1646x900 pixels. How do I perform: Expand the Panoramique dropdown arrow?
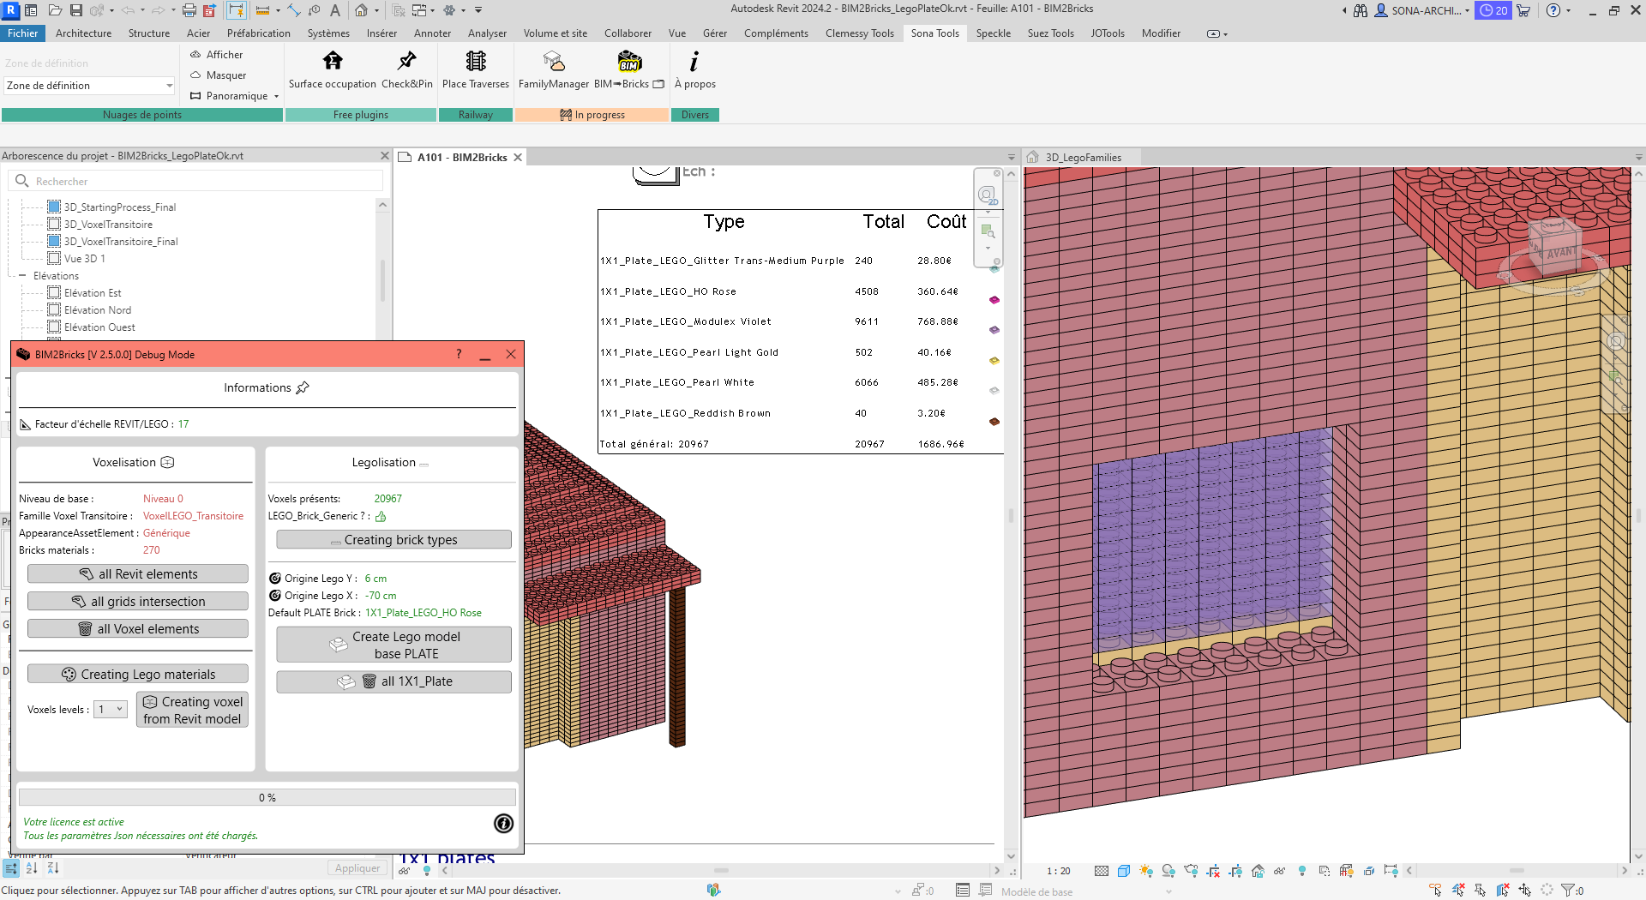(276, 96)
